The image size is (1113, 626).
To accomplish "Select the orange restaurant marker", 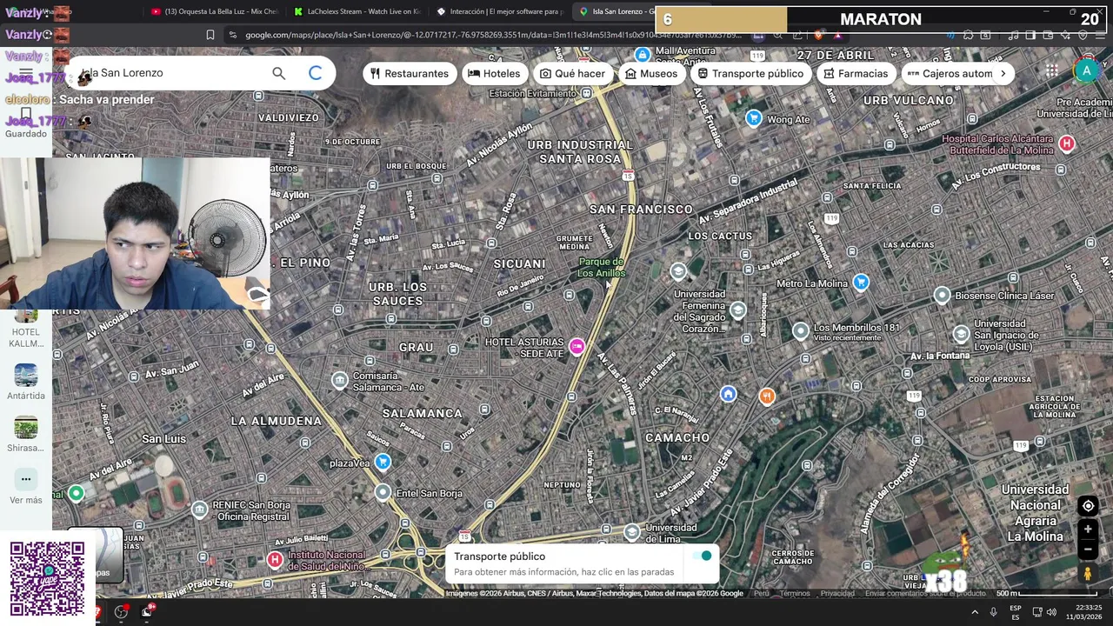I will (766, 396).
